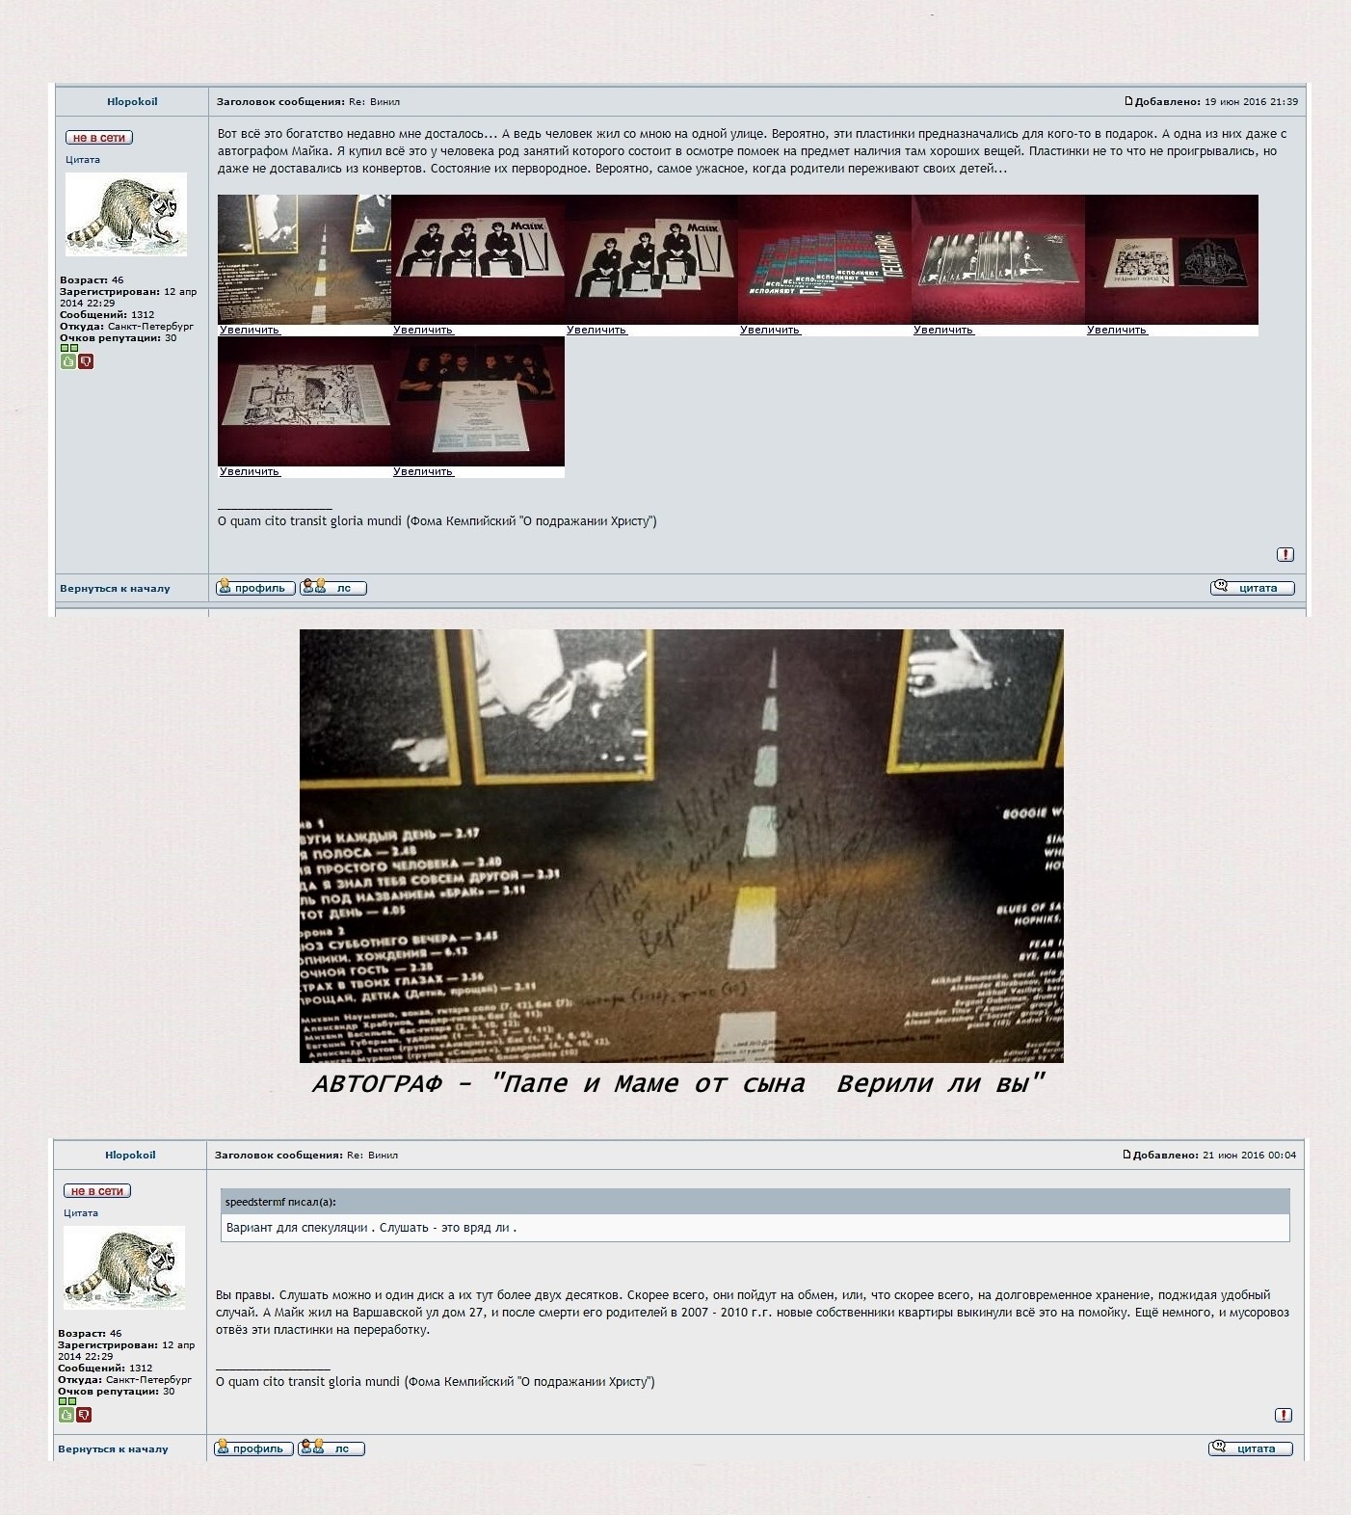Click "Увеличить" under the "Исполняют" sleeves thumbnail
The width and height of the screenshot is (1351, 1515).
pyautogui.click(x=770, y=330)
